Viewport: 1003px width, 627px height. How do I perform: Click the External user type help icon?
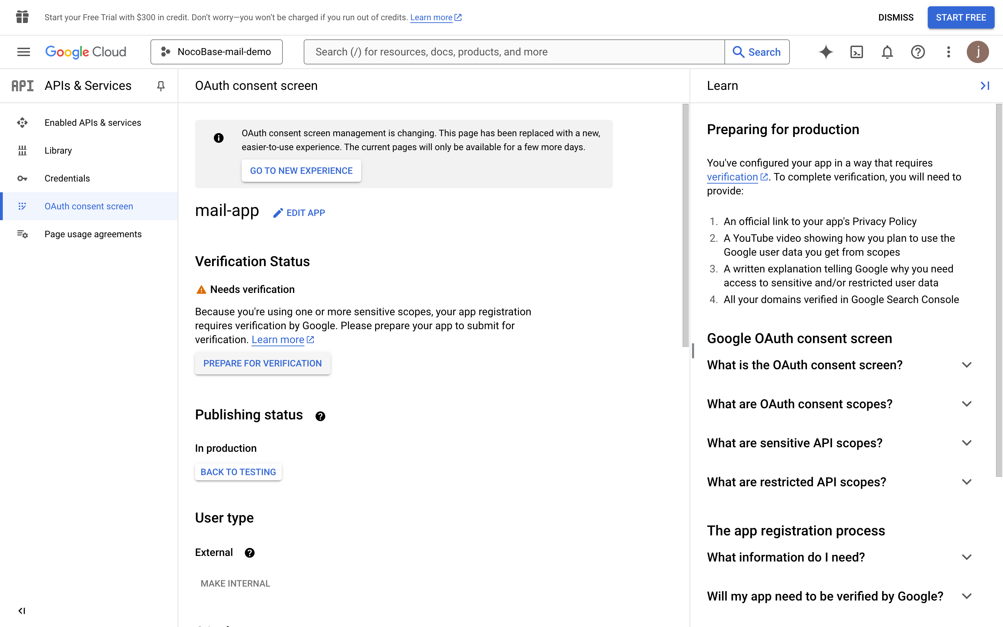[249, 553]
